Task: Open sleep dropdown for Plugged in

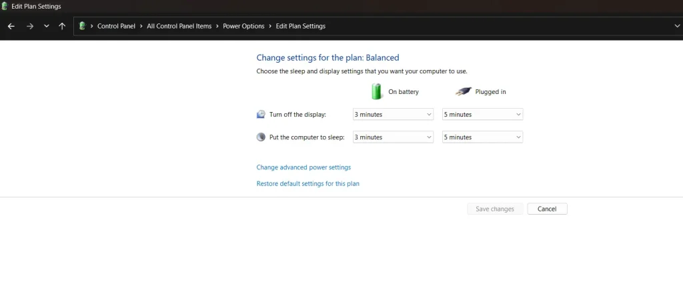Action: pos(482,137)
